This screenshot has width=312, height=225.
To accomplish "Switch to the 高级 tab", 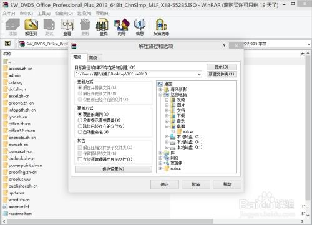I will (x=93, y=58).
